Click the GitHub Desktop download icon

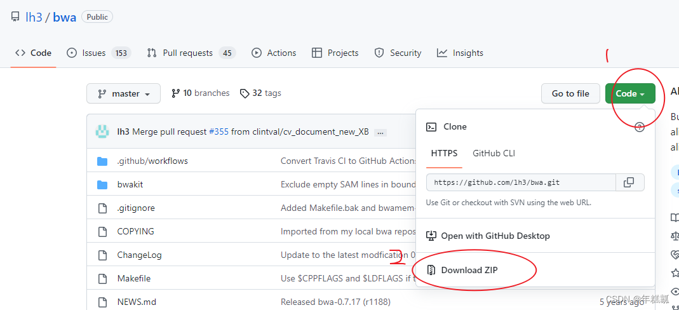tap(431, 236)
